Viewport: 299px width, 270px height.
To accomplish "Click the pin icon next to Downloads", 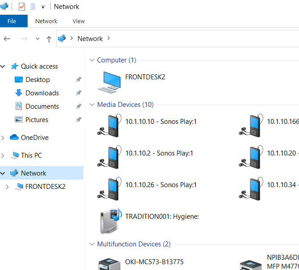I will point(78,93).
